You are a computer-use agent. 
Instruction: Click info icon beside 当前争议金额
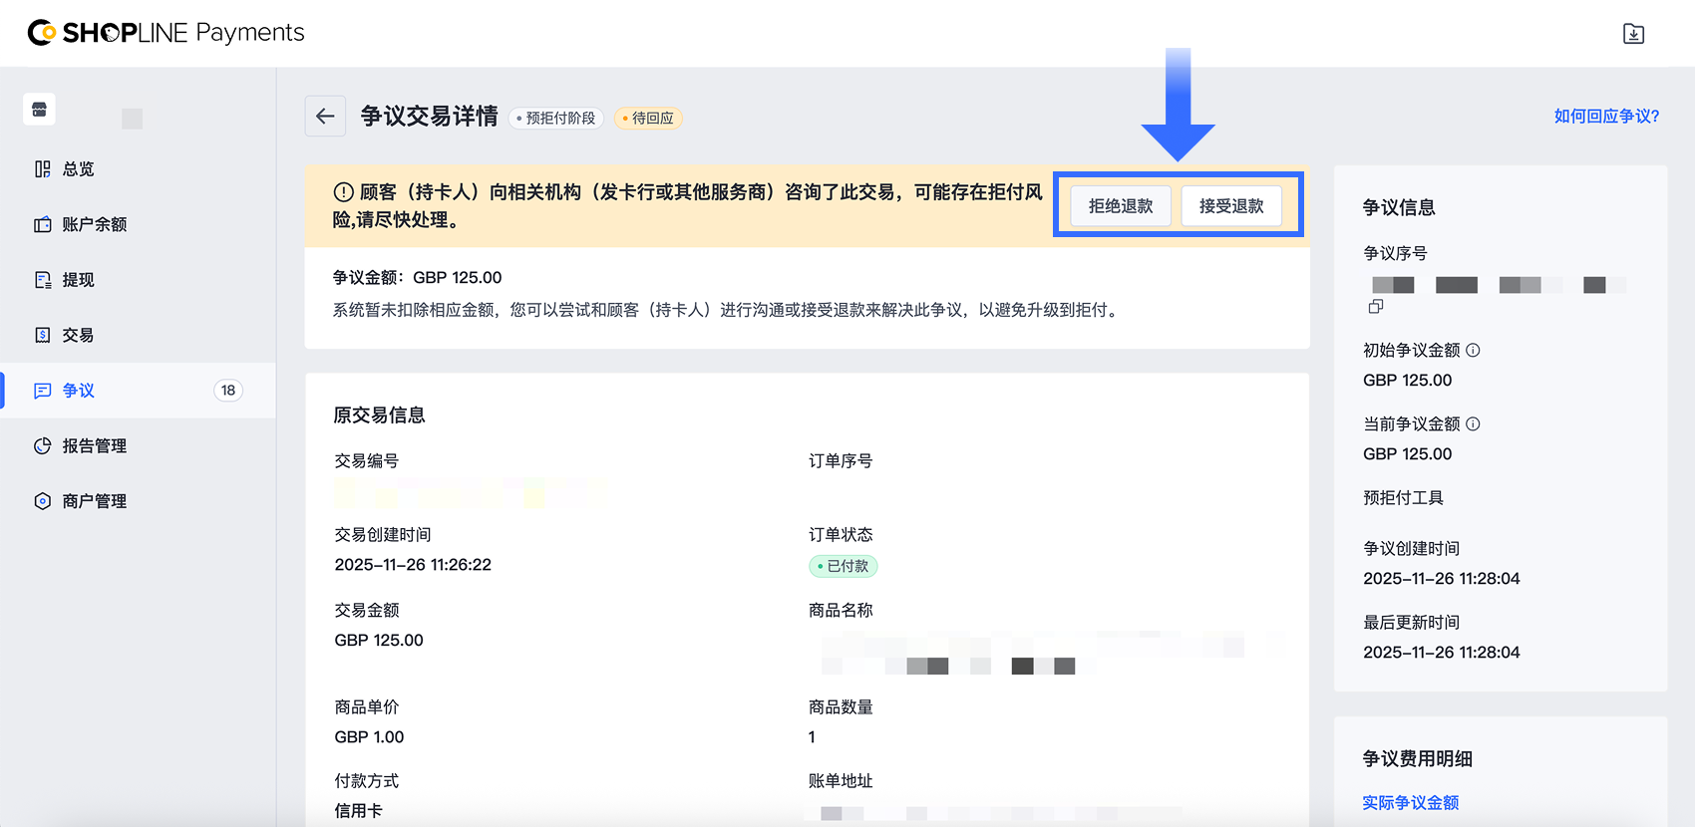[1473, 424]
